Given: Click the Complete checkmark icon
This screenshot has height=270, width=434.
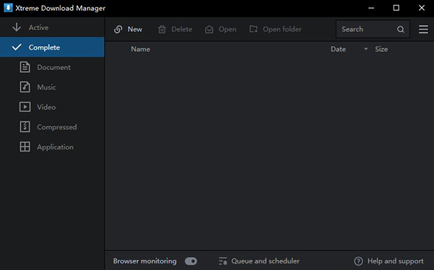Looking at the screenshot, I should point(17,47).
